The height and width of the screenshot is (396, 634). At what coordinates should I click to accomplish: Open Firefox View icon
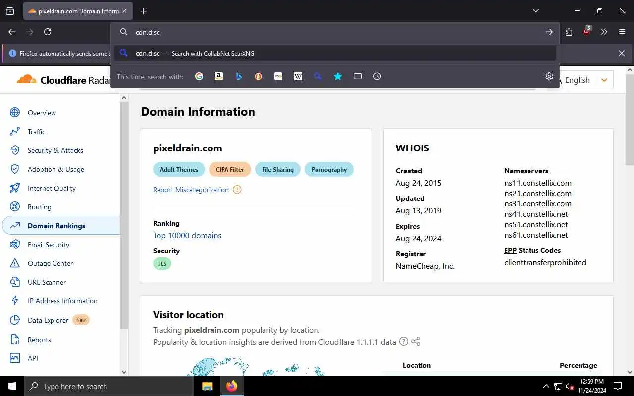(10, 11)
